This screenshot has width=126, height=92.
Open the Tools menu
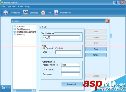tap(20, 7)
